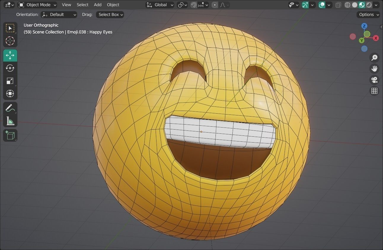Click the emoji's orange origin point
The height and width of the screenshot is (250, 383).
[x=201, y=132]
